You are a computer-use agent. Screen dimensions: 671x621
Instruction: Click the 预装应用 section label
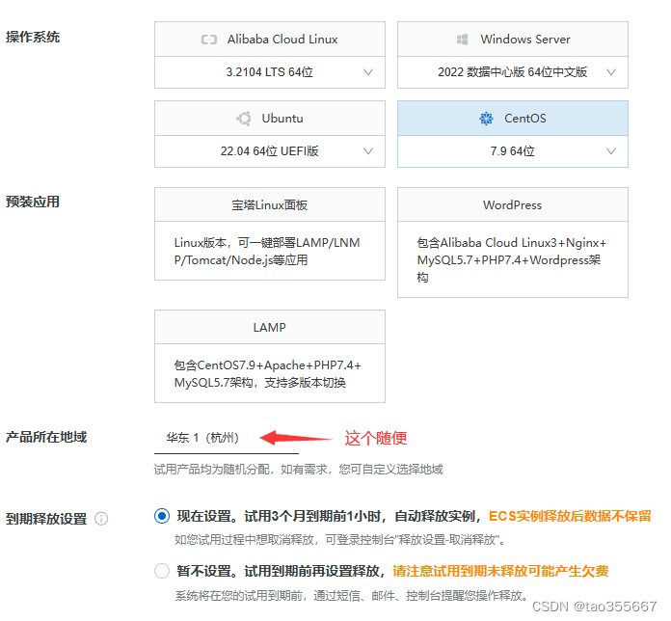(x=33, y=202)
